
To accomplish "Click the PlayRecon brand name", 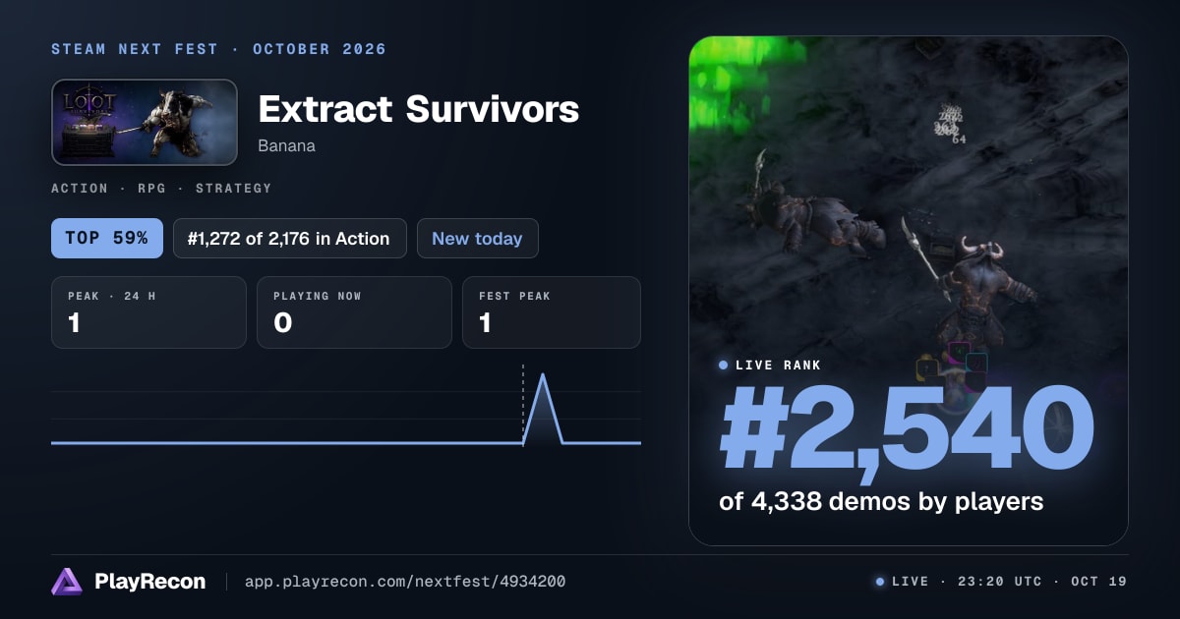I will coord(149,582).
